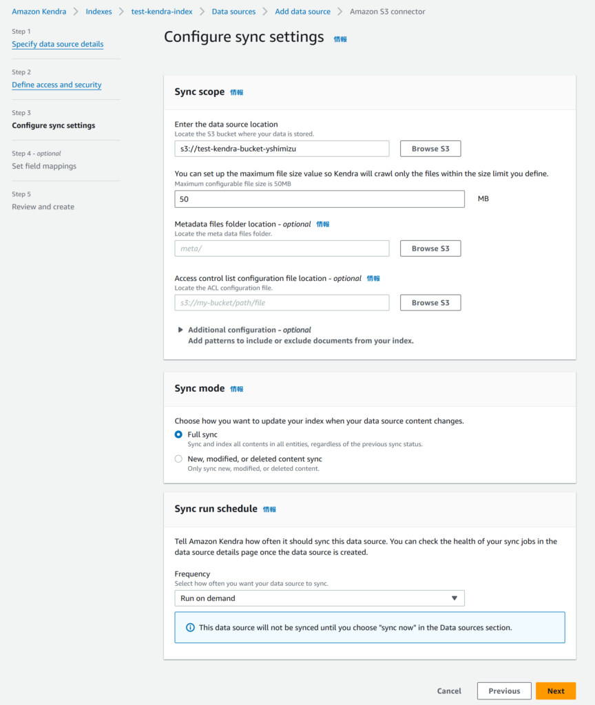Open the Sync mode info link
Viewport: 595px width, 705px height.
237,389
